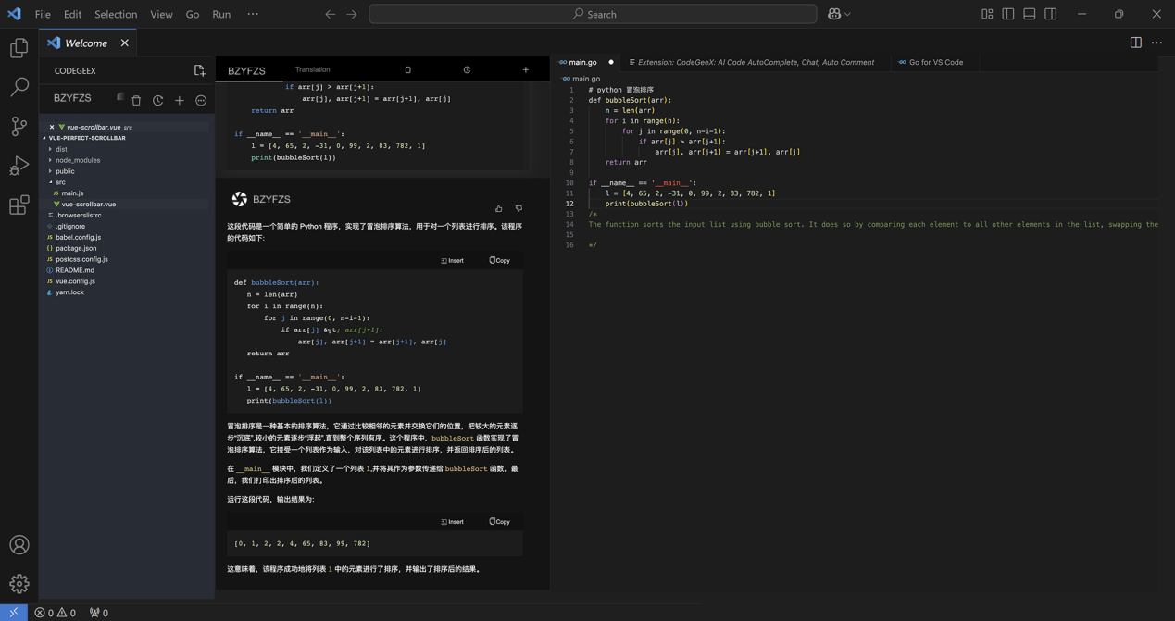Click the thumbs down icon on response
Image resolution: width=1175 pixels, height=621 pixels.
coord(519,208)
